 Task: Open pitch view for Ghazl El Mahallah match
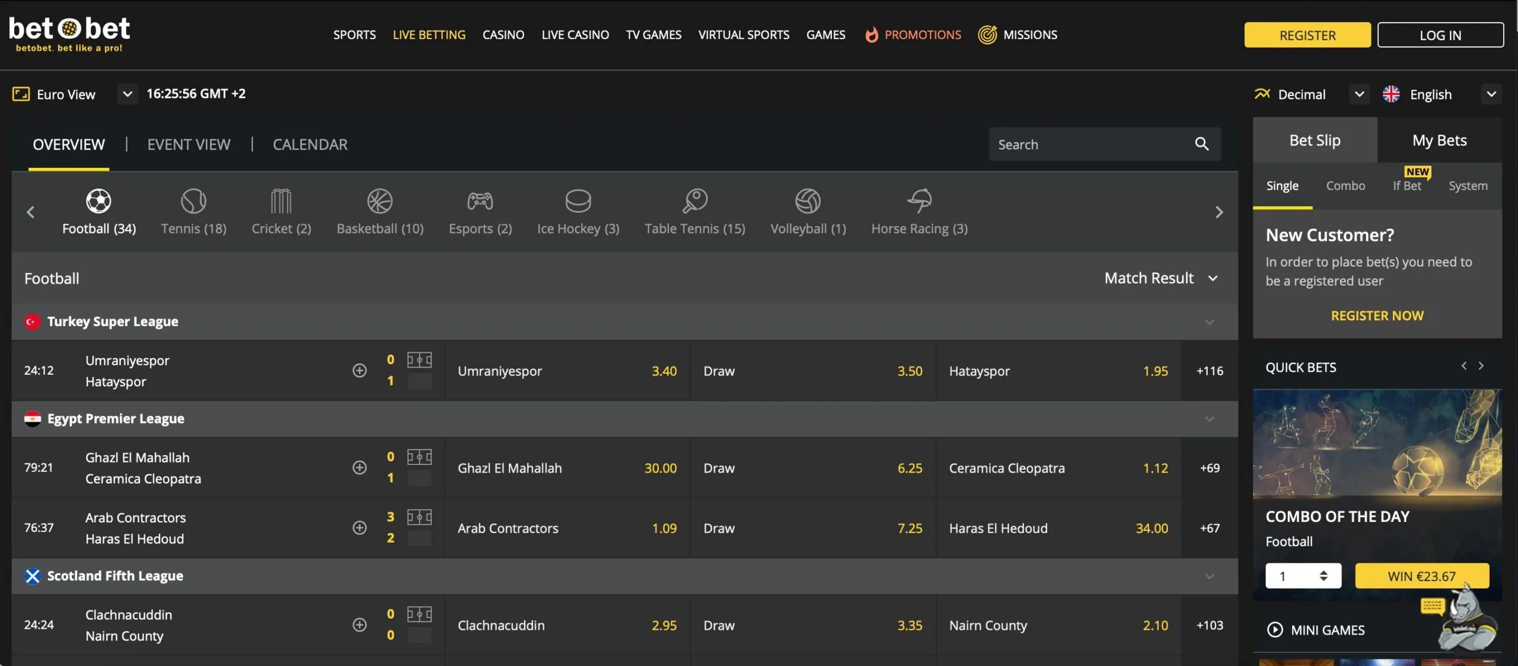(x=419, y=457)
